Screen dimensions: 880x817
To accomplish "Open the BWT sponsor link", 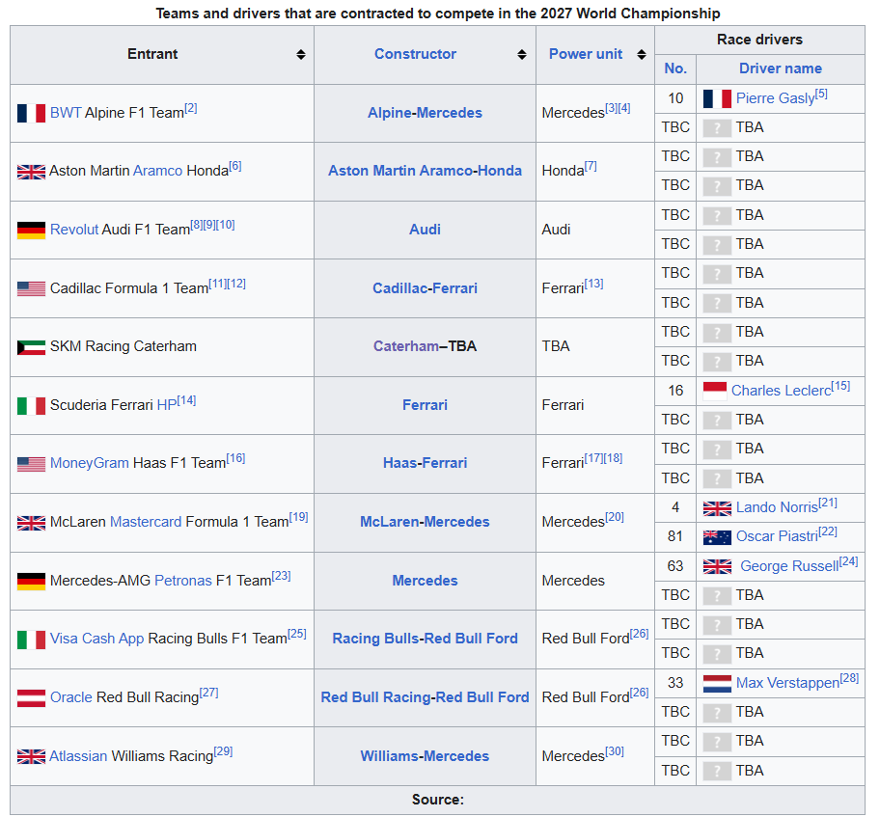I will click(66, 113).
